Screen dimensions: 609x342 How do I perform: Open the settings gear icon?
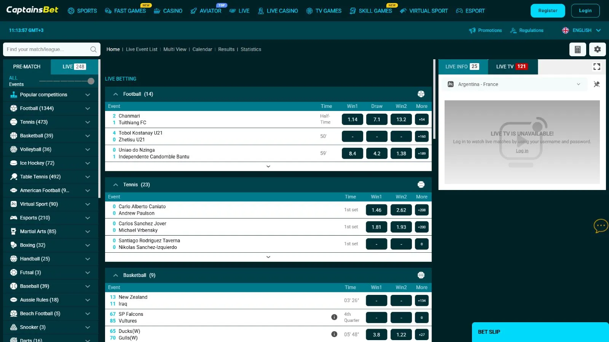pos(597,49)
